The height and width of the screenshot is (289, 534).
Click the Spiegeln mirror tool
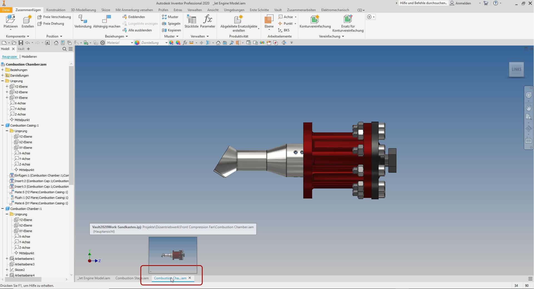tap(171, 24)
